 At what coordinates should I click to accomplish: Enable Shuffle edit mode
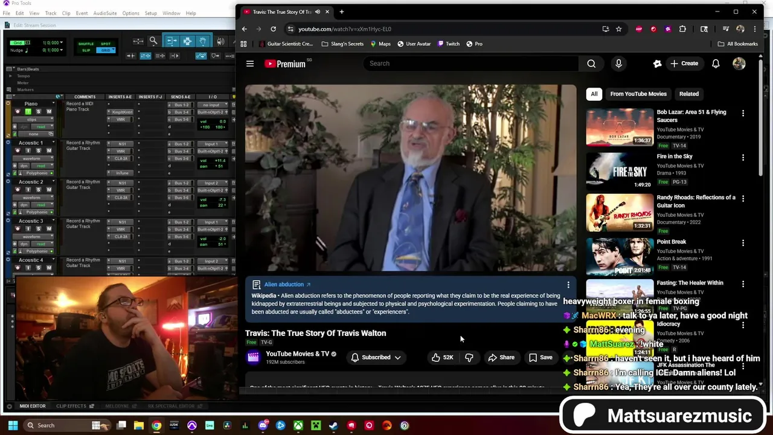pyautogui.click(x=86, y=44)
